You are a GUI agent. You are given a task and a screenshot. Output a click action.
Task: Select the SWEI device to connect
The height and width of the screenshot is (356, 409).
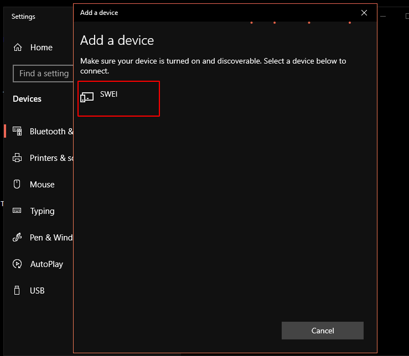click(118, 98)
